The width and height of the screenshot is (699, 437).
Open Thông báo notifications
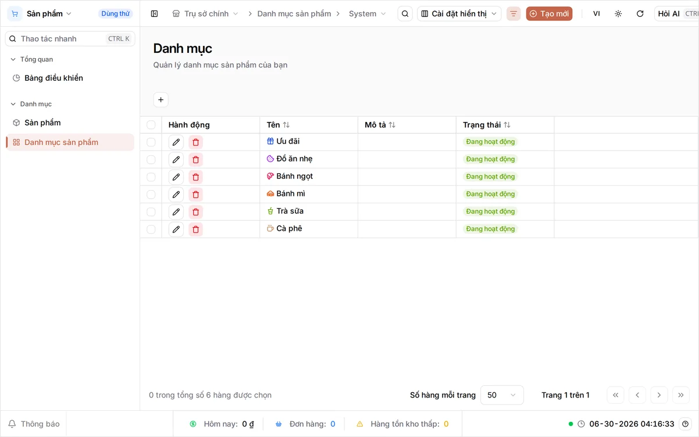pos(34,424)
